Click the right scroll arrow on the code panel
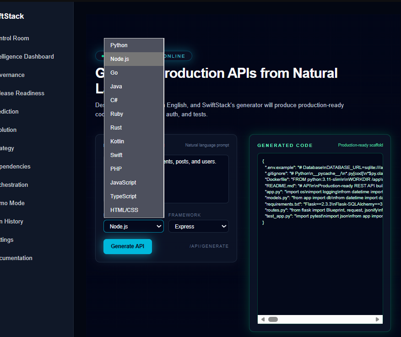Image resolution: width=401 pixels, height=337 pixels. (x=377, y=319)
